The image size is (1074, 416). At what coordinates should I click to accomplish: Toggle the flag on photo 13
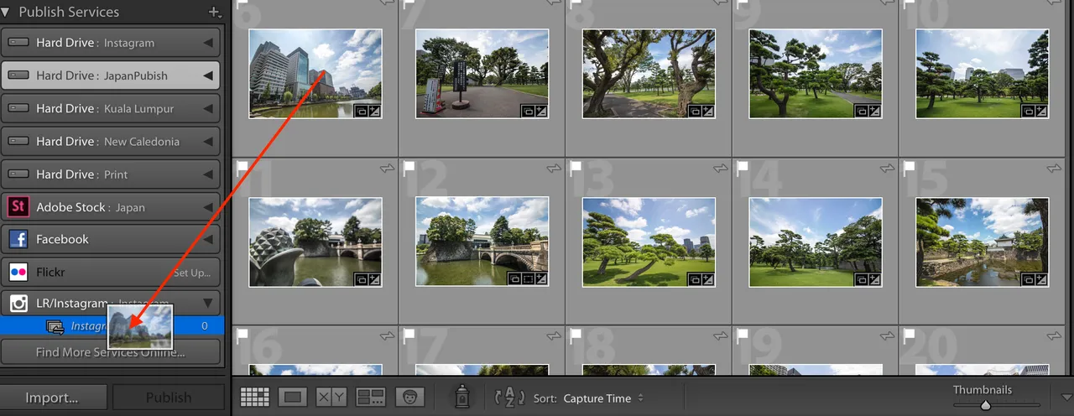[x=576, y=168]
